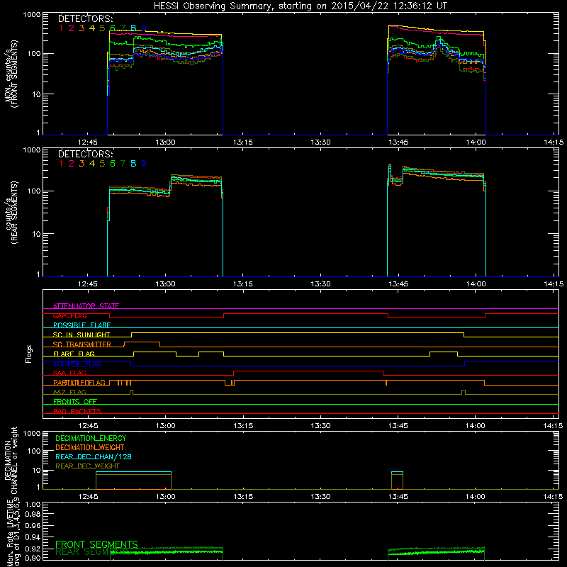This screenshot has height=567, width=567.
Task: Click cyan detector 8 in front segments legend
Action: pos(133,28)
